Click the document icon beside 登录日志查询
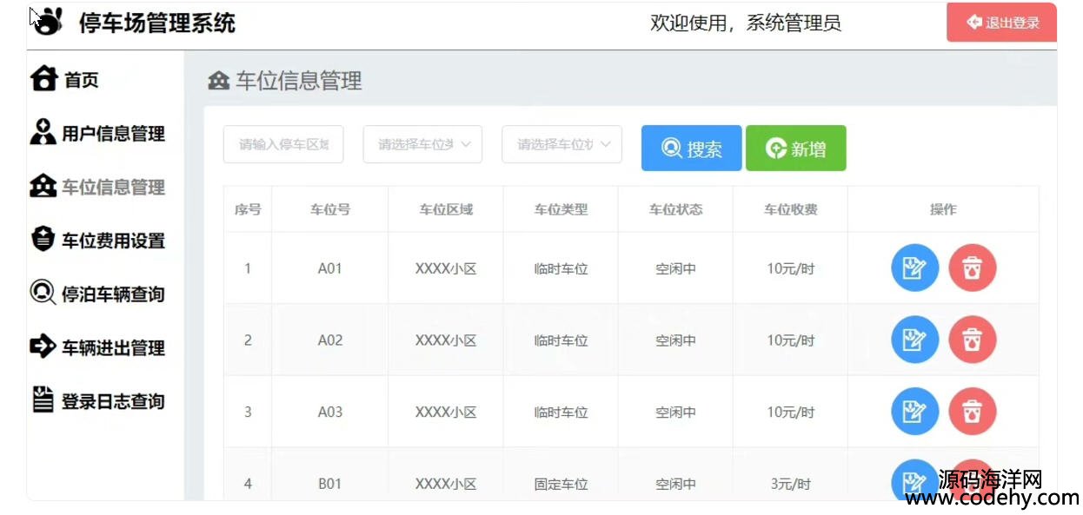Screen dimensions: 1083x515 (43, 400)
